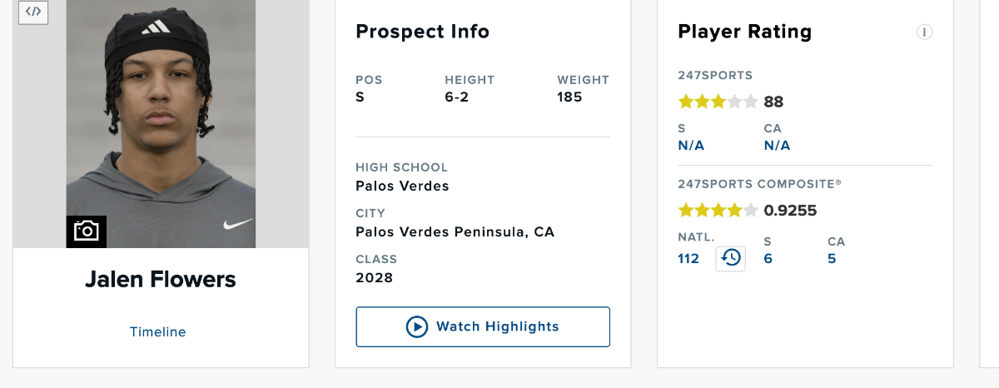
Task: Open composite safety rank 6 link
Action: (768, 259)
